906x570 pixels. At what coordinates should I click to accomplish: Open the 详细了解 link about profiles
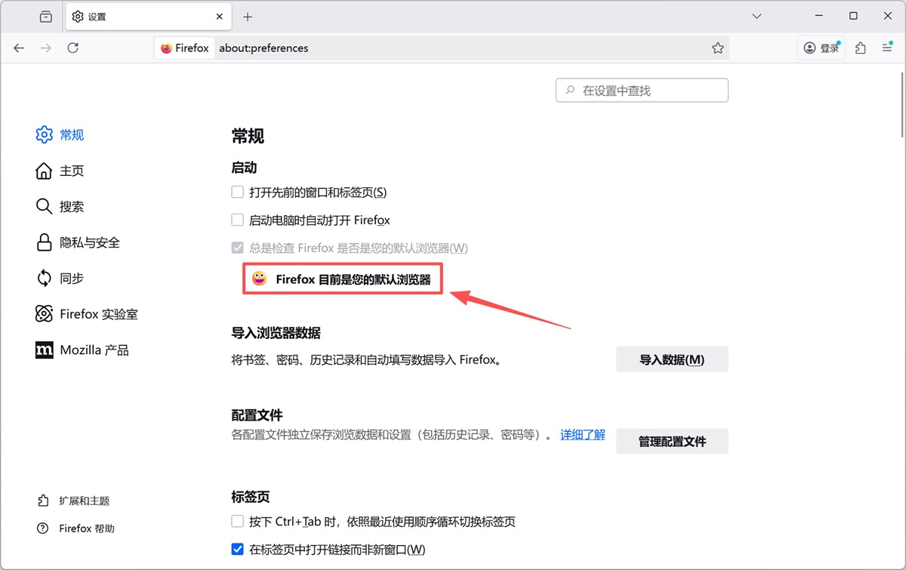pos(582,434)
